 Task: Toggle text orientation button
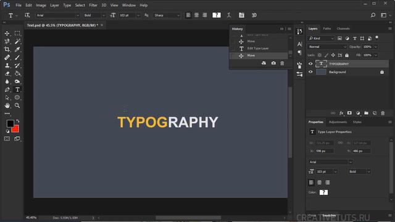click(x=27, y=15)
